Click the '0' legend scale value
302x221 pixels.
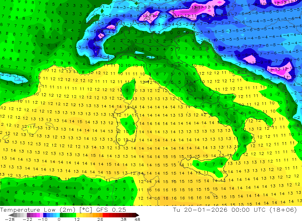click(59, 219)
